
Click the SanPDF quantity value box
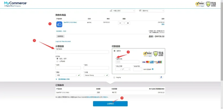tap(124, 23)
